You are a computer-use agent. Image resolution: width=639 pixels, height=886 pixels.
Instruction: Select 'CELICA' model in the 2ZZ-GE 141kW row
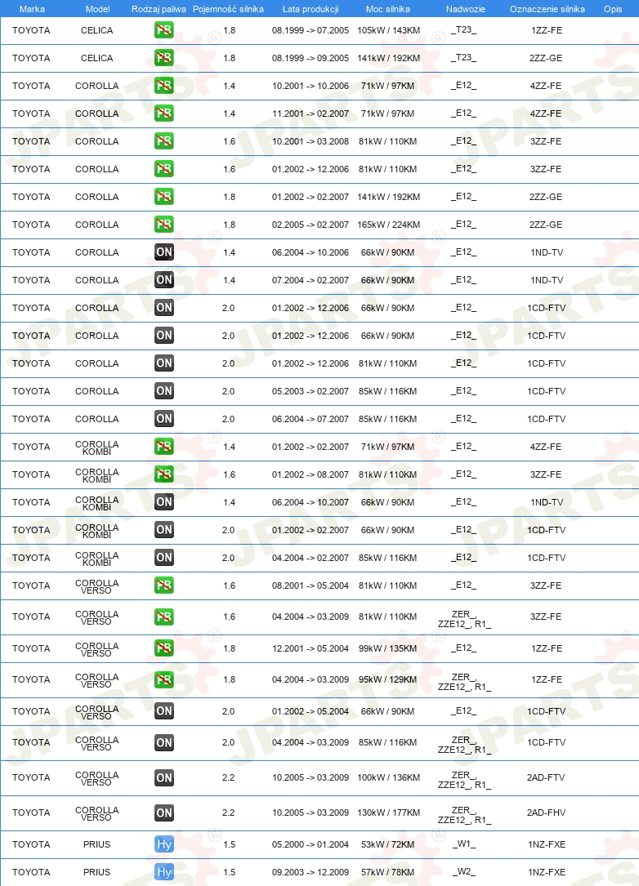96,58
